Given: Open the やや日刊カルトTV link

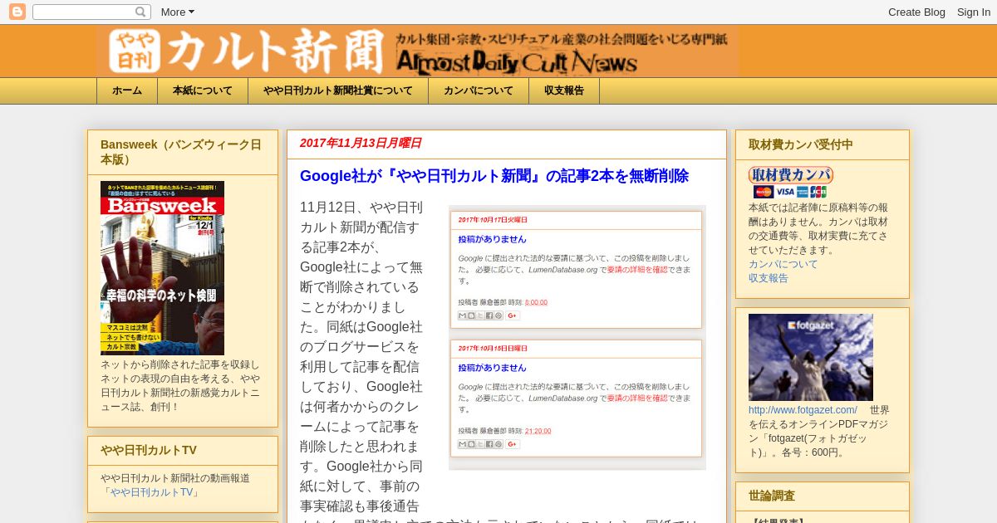Looking at the screenshot, I should [x=150, y=492].
